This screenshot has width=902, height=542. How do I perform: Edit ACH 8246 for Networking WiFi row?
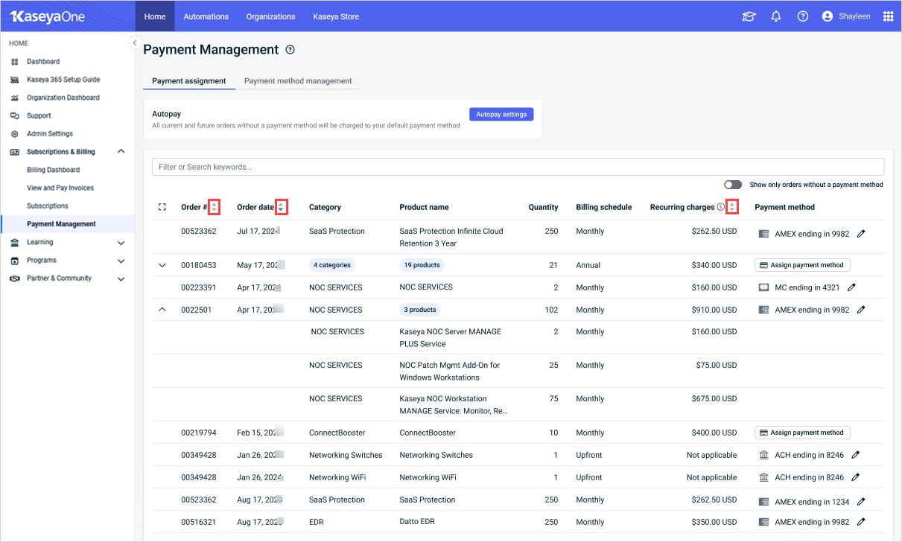(x=856, y=477)
